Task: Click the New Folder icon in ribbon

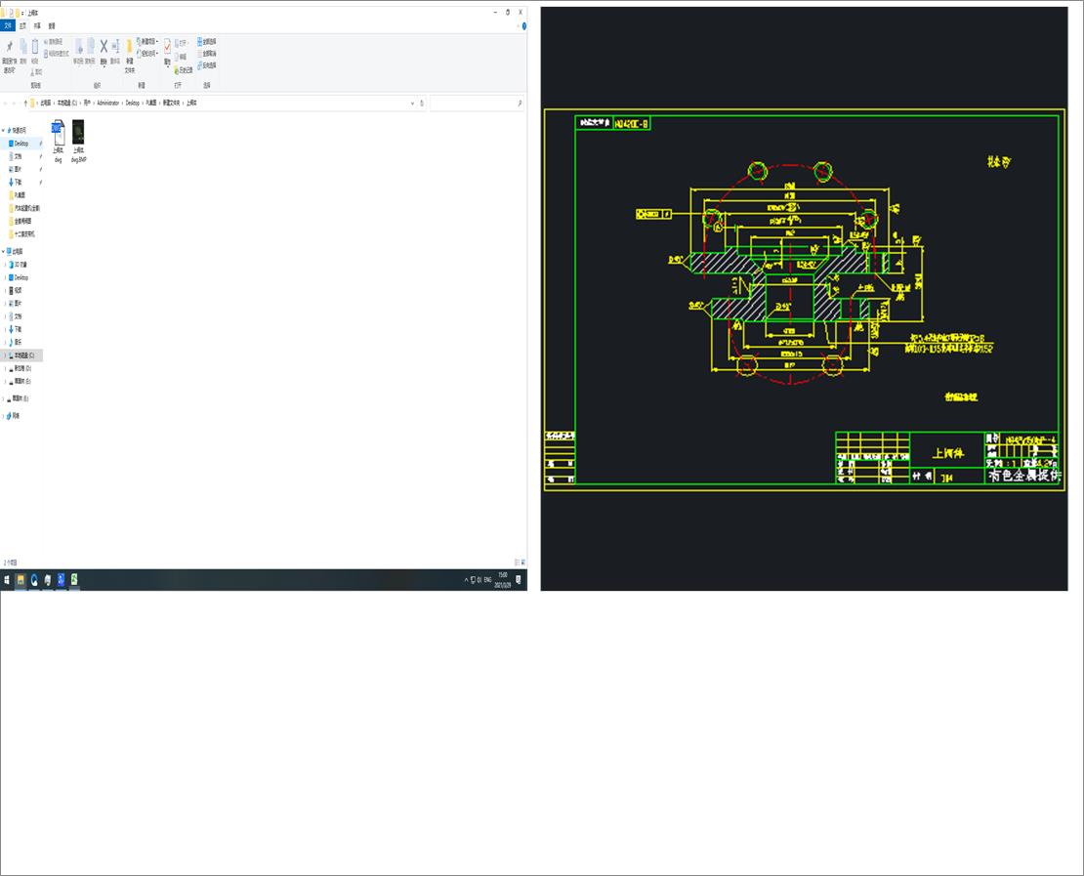Action: 129,49
